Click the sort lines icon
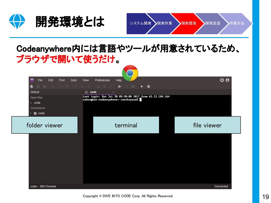 pos(111,86)
